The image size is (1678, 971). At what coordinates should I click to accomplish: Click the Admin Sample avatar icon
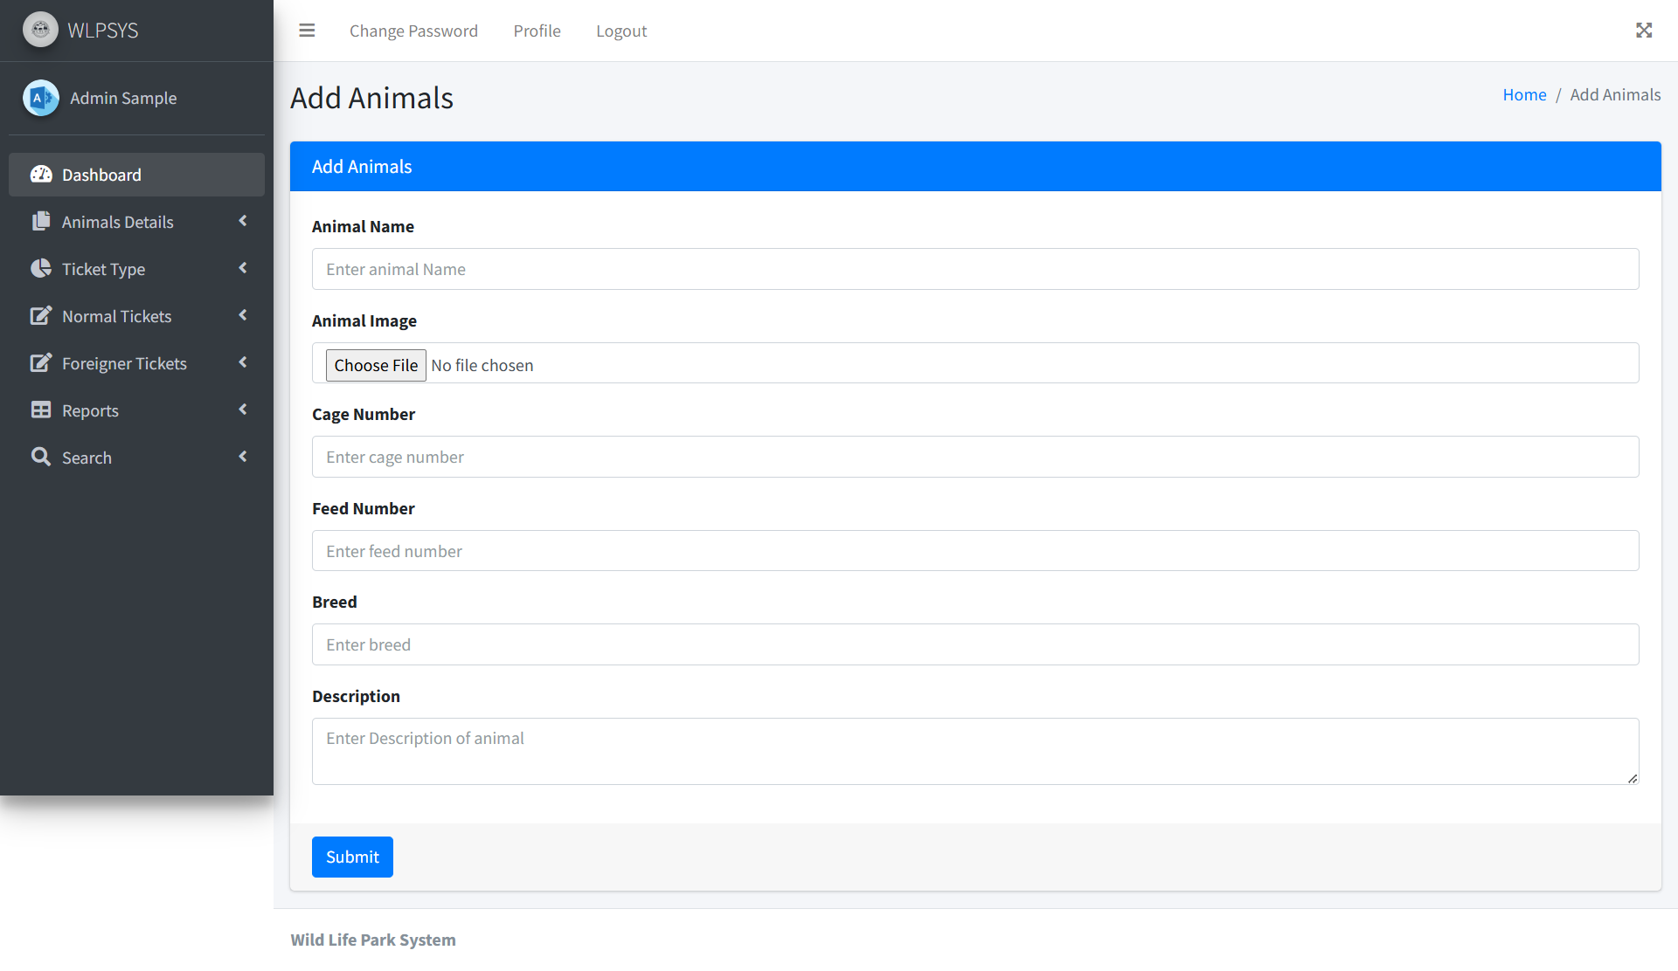tap(41, 98)
